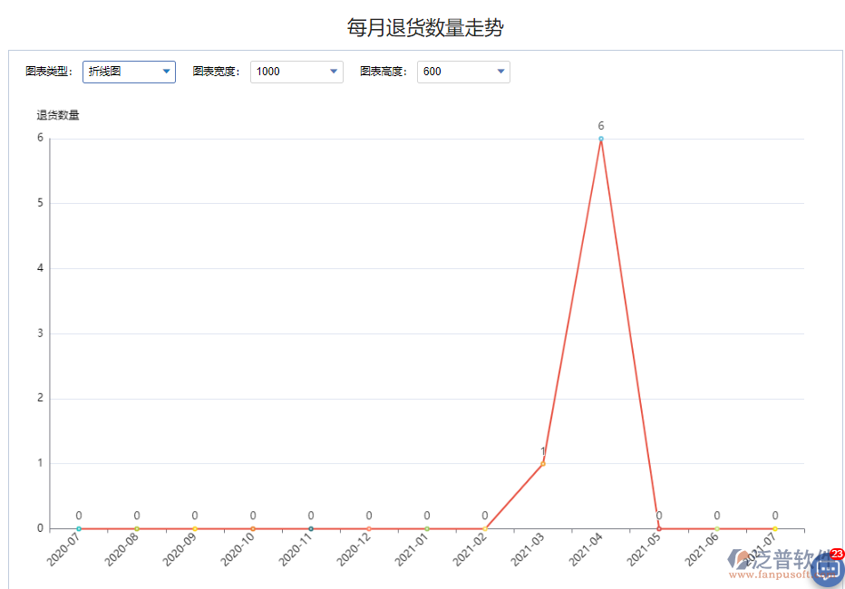
Task: Select the 2021-03 data point labeled 1
Action: pyautogui.click(x=542, y=463)
